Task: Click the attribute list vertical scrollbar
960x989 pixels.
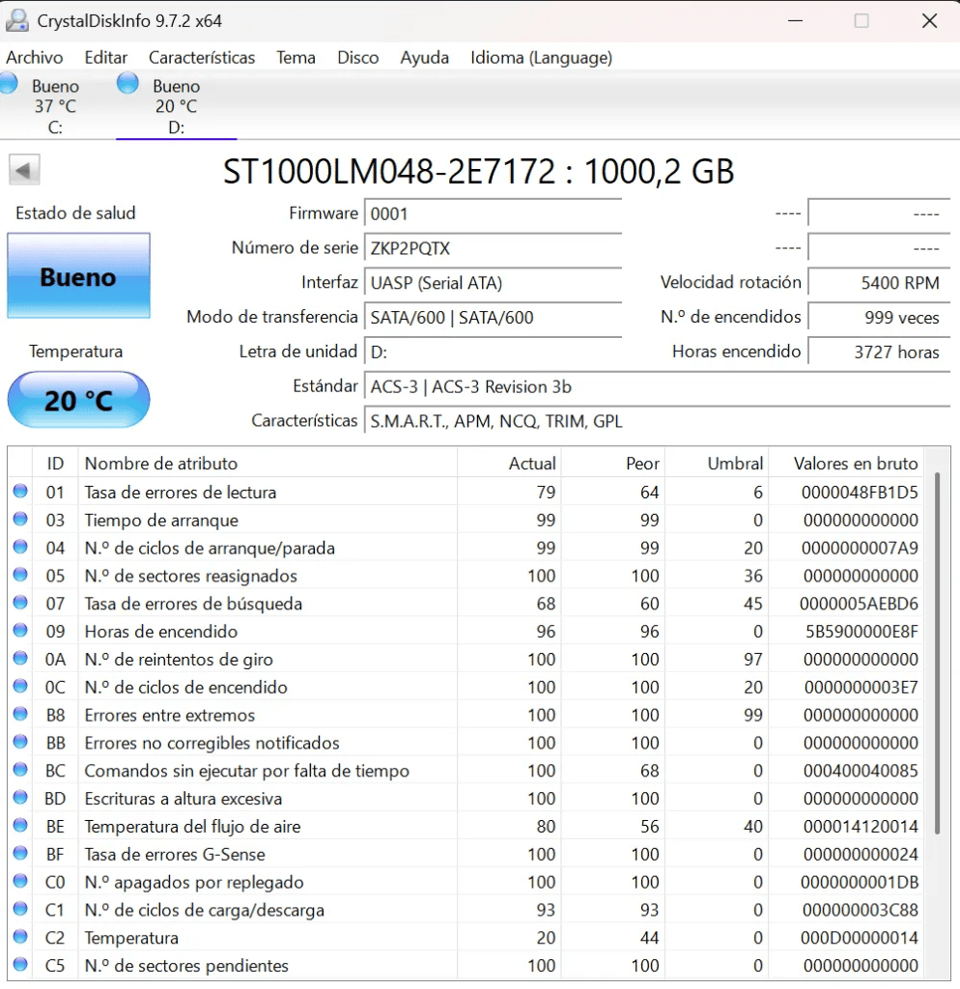Action: (x=937, y=653)
